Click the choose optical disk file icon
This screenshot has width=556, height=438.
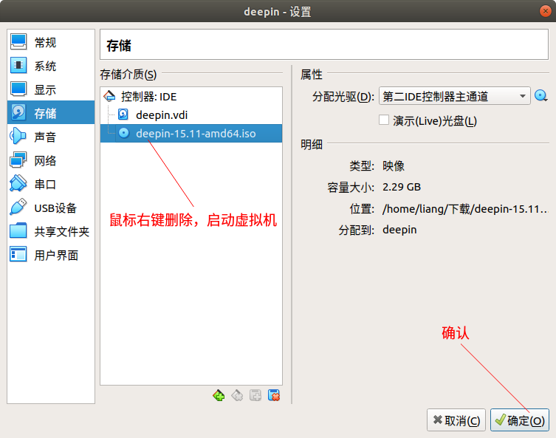pos(540,96)
